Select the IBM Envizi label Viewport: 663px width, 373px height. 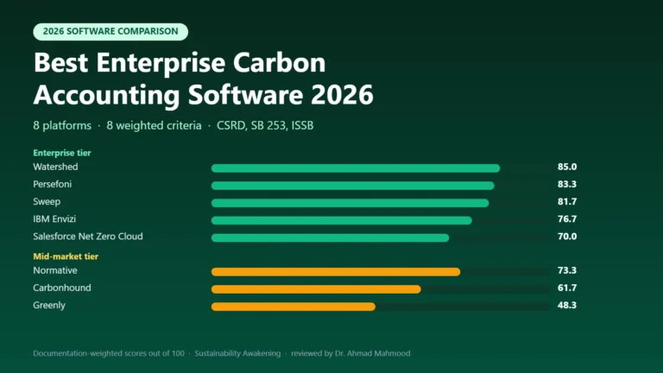pos(54,219)
